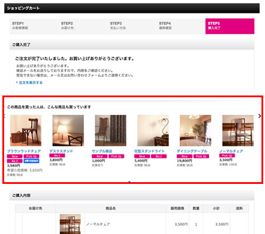Open the サンプル商品 product link

(102, 151)
